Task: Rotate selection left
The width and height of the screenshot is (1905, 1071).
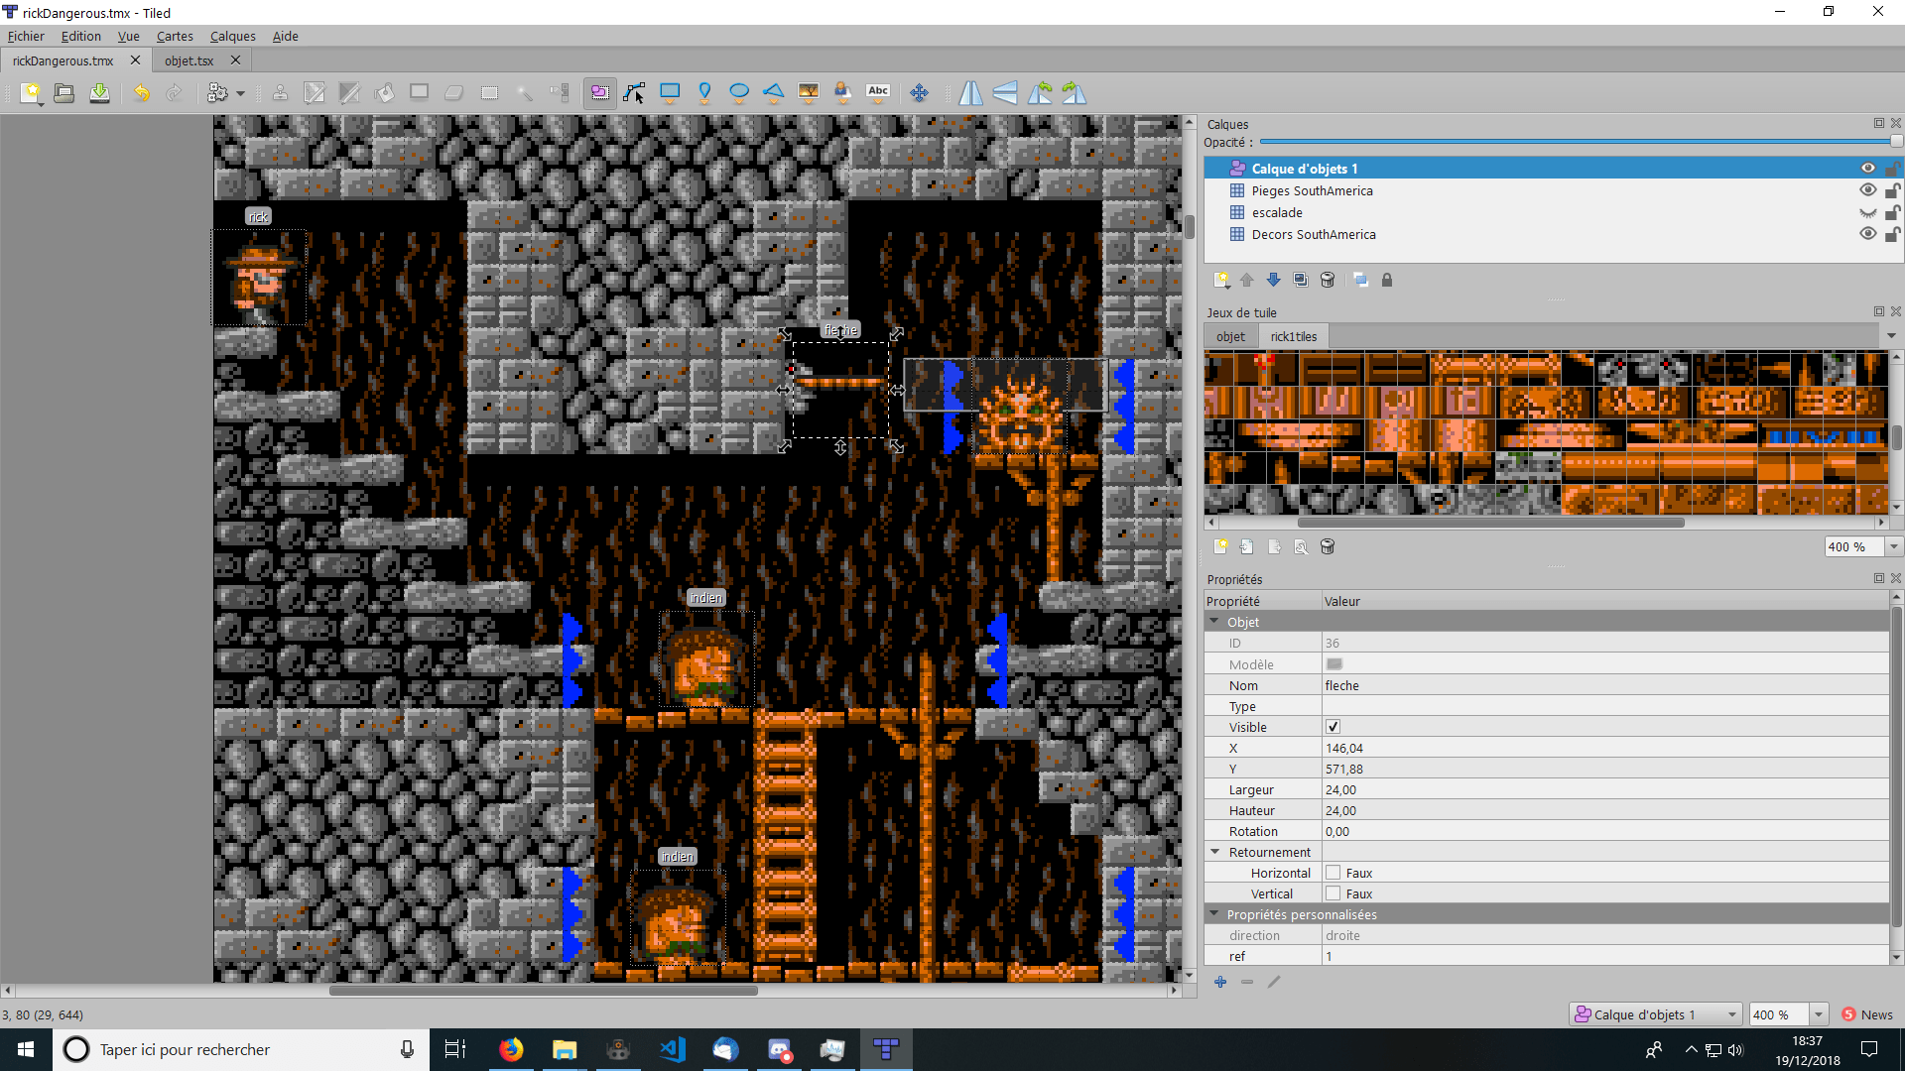Action: coord(1040,93)
